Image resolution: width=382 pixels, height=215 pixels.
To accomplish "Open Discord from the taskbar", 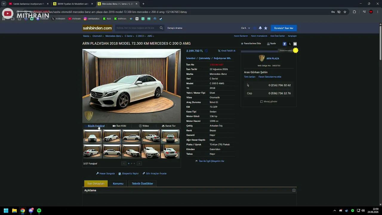I will (x=31, y=211).
